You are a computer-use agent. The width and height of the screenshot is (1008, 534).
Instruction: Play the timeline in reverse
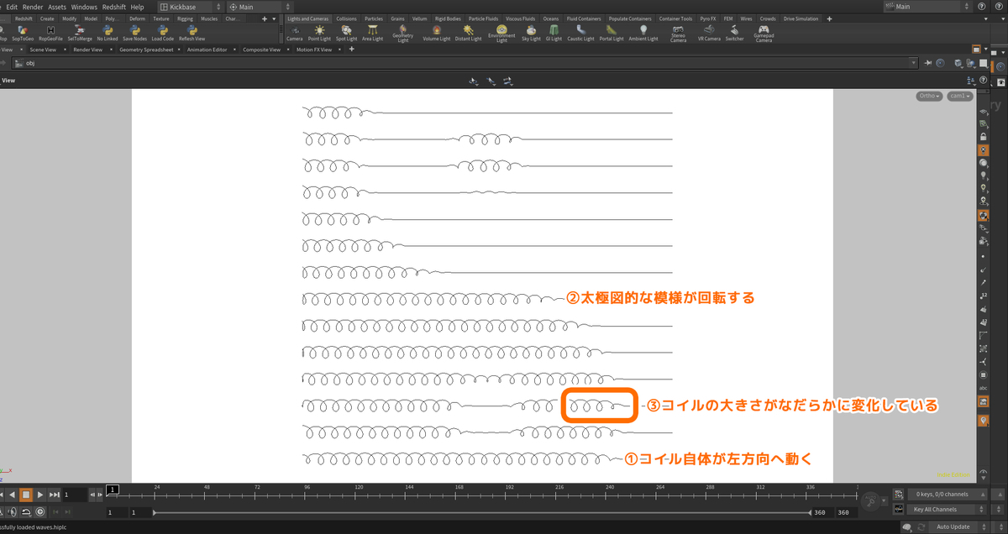(12, 495)
